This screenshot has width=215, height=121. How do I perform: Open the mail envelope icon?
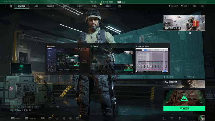(x=195, y=6)
